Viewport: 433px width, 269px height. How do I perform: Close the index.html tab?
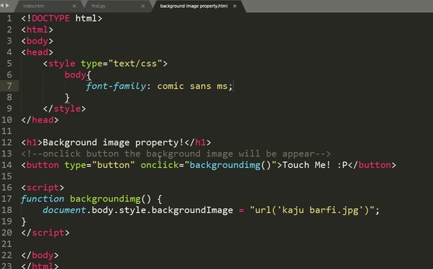pos(74,6)
